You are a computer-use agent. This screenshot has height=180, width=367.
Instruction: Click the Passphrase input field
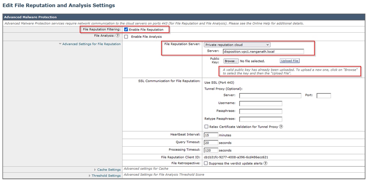[x=260, y=111]
